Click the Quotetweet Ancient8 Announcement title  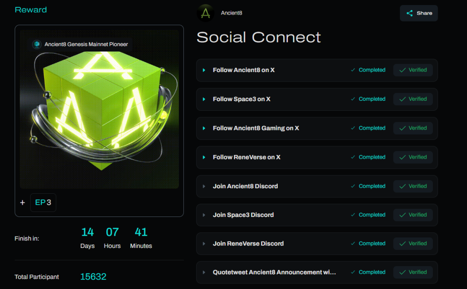click(x=274, y=272)
